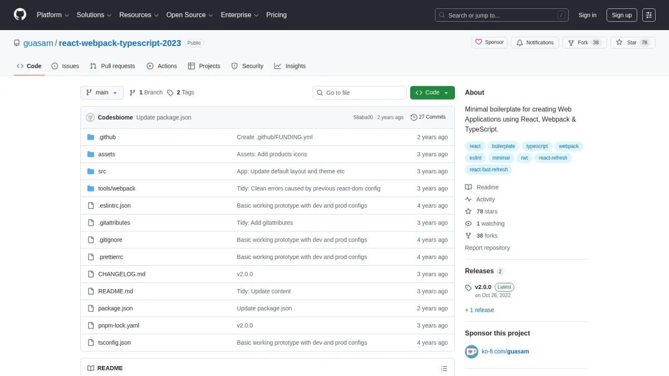This screenshot has height=376, width=669.
Task: Click the Sign up button
Action: point(622,15)
